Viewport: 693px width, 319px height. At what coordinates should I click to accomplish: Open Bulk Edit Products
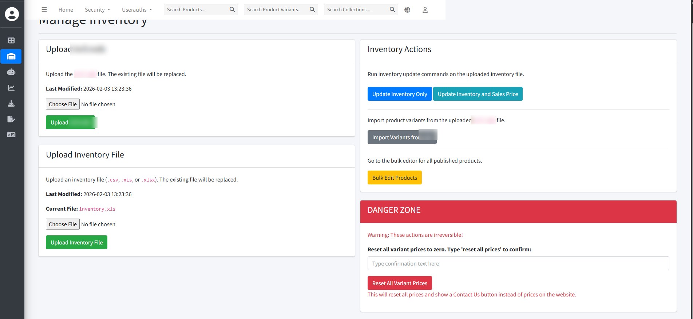tap(395, 178)
